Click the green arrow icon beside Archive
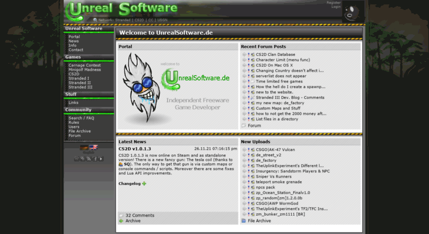The height and width of the screenshot is (234, 429). point(121,221)
